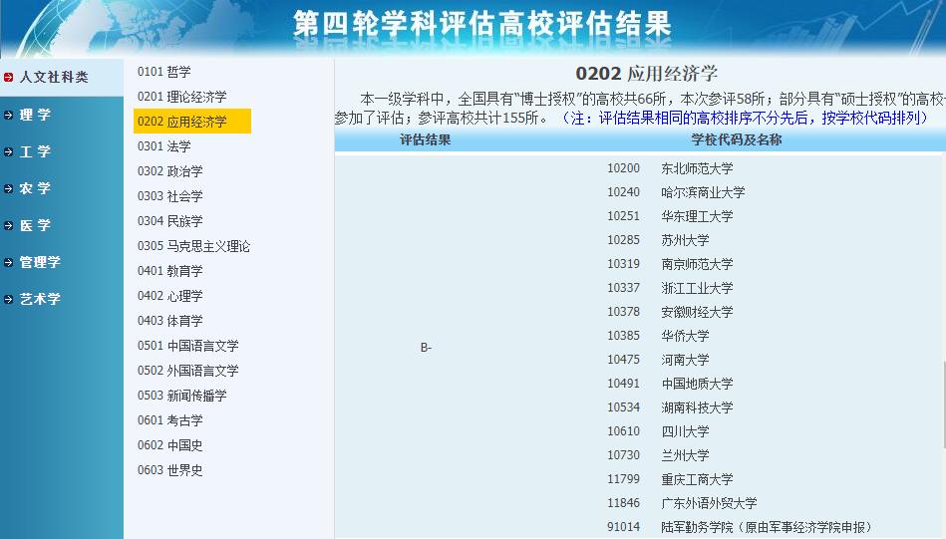This screenshot has width=946, height=539.
Task: Click the B- rating cell
Action: point(426,348)
